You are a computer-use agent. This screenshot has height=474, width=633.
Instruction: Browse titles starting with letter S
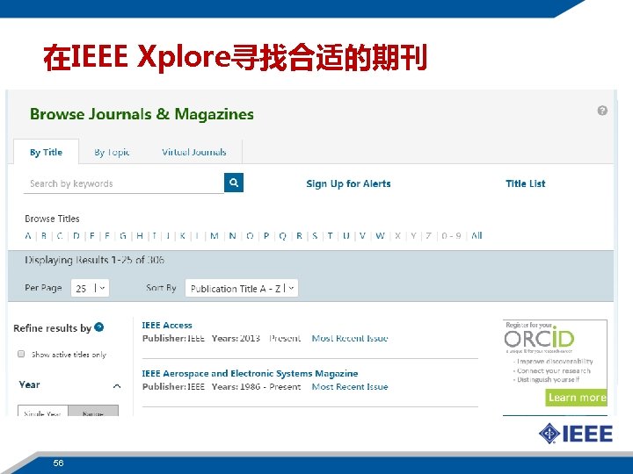tap(315, 236)
